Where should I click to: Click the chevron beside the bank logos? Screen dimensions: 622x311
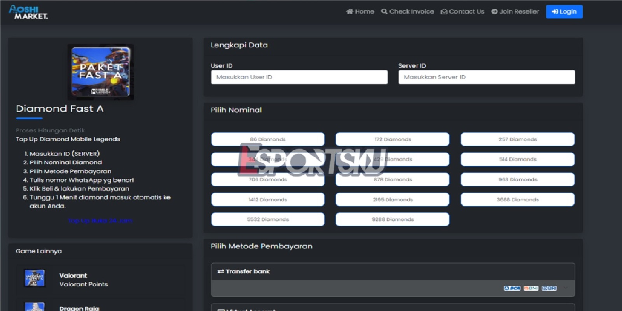coord(566,288)
